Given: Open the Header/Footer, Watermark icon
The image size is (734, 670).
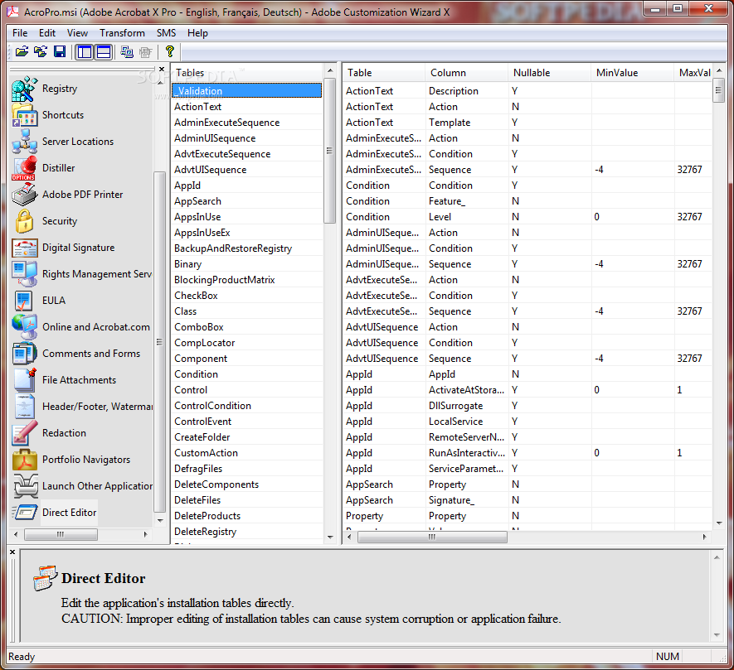Looking at the screenshot, I should click(x=24, y=407).
